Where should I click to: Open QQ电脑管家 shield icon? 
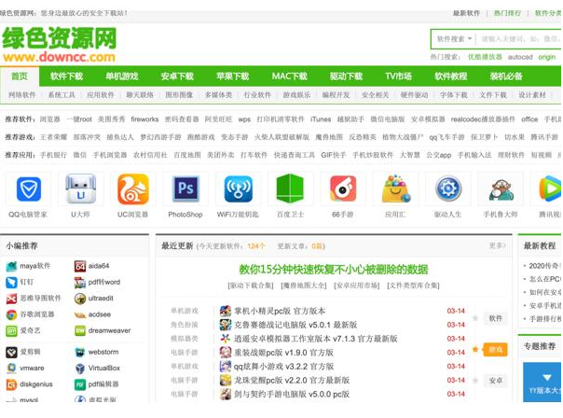coord(28,189)
